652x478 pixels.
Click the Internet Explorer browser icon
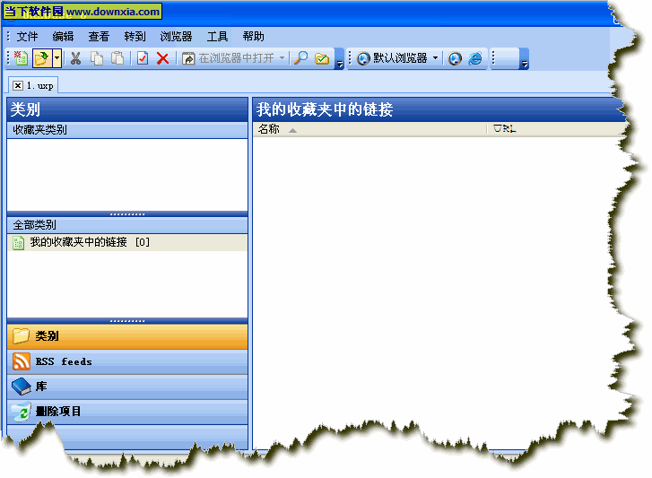[x=475, y=58]
